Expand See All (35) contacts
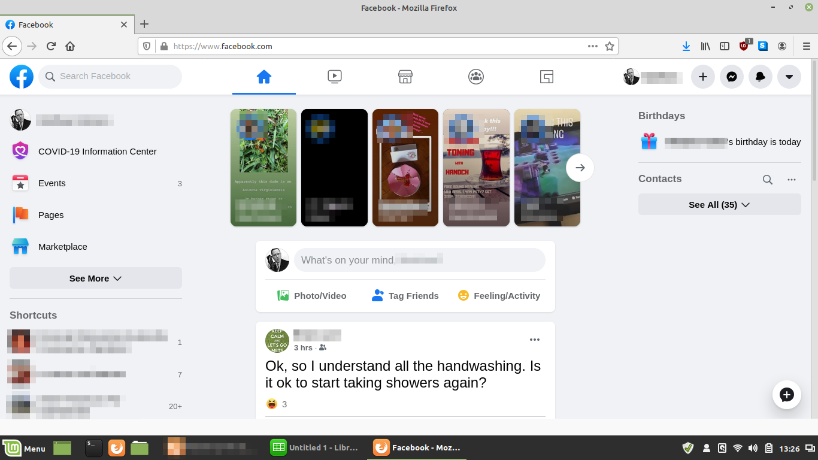 (719, 205)
